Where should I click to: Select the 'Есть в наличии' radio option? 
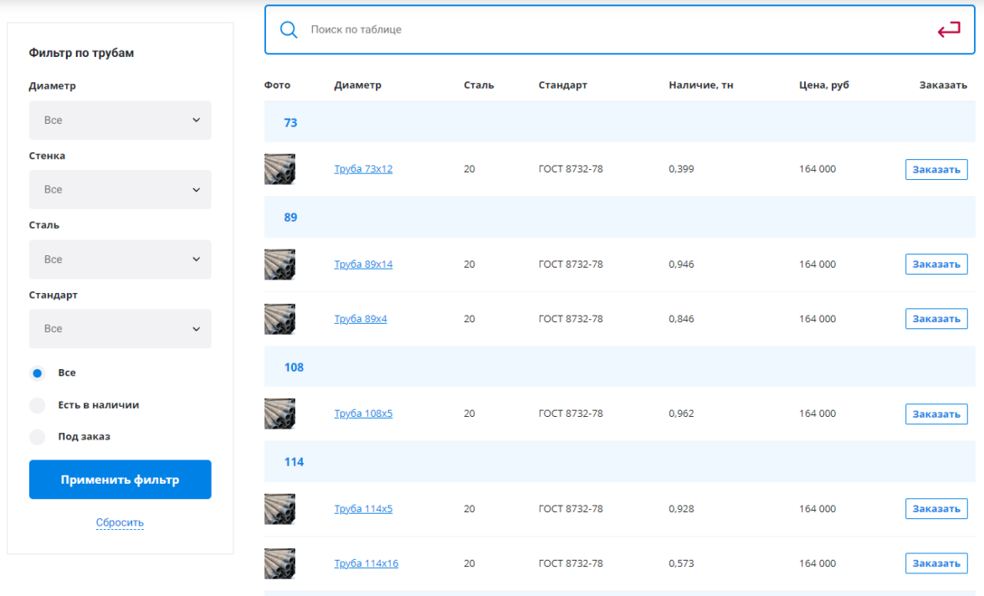38,405
